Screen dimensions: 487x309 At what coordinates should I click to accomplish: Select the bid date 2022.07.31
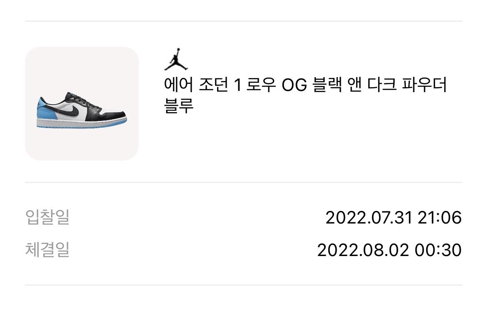tap(368, 218)
